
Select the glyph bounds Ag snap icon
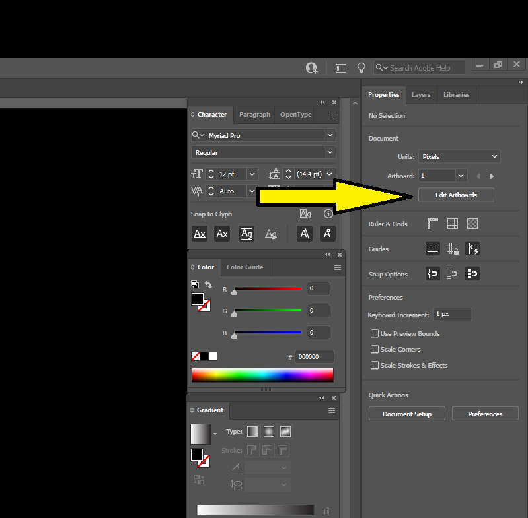coord(246,234)
